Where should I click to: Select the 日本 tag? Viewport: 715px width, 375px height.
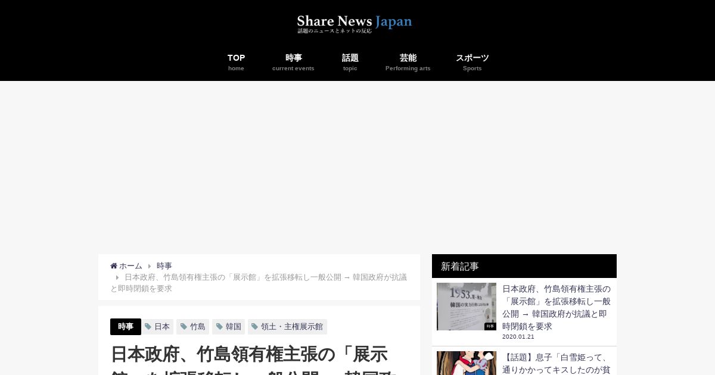tap(157, 327)
